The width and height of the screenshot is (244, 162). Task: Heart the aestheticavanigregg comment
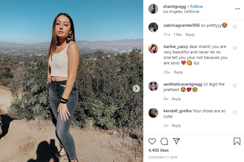(235, 86)
